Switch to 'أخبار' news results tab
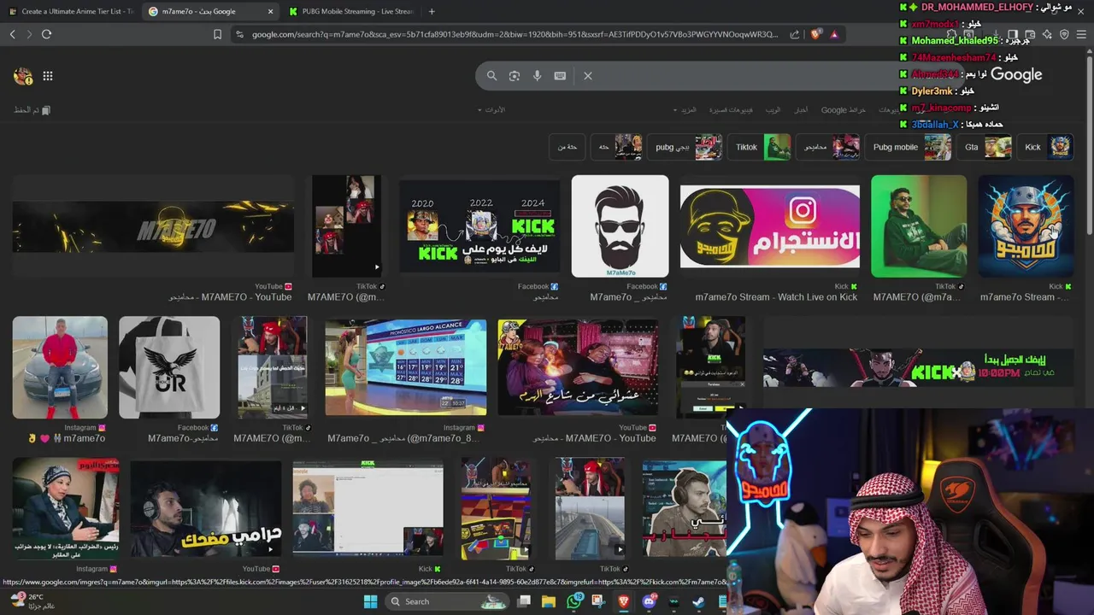The height and width of the screenshot is (615, 1094). pyautogui.click(x=801, y=110)
